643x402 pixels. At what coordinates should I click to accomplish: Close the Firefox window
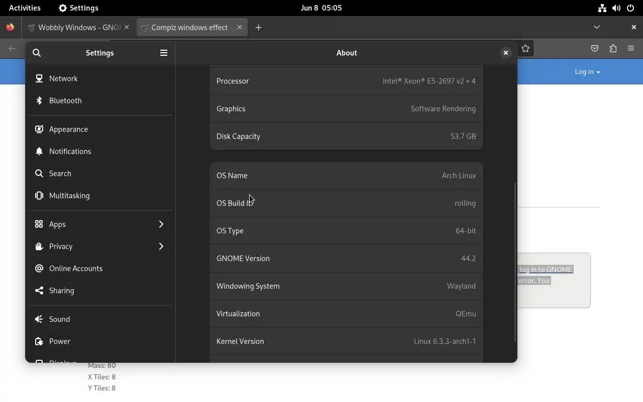[x=633, y=28]
